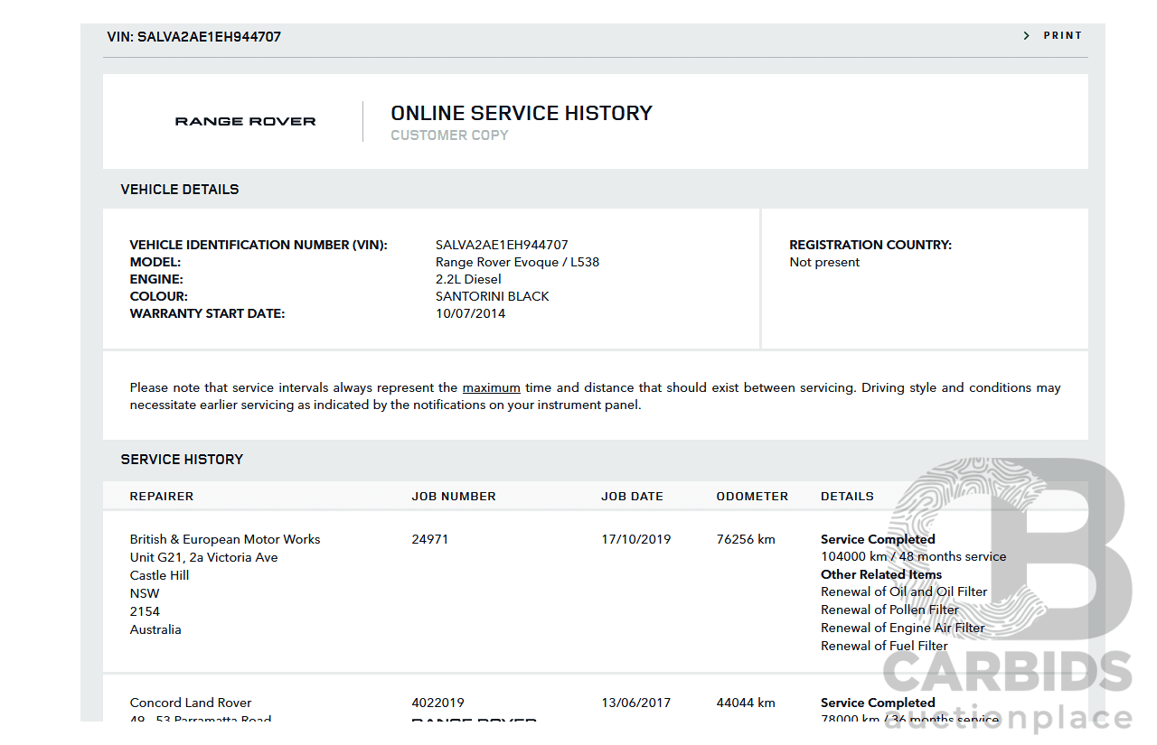Click the JOB NUMBER column header

(x=454, y=496)
